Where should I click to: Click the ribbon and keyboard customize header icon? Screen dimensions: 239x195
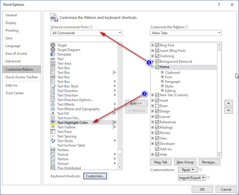pyautogui.click(x=54, y=17)
